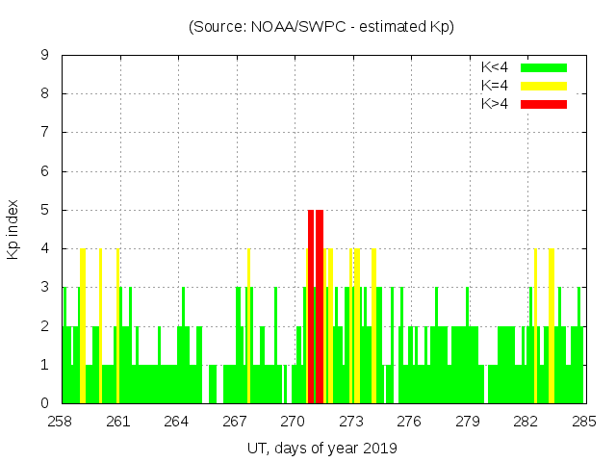The height and width of the screenshot is (462, 616).
Task: Click the "K<4" legend text label
Action: point(495,67)
